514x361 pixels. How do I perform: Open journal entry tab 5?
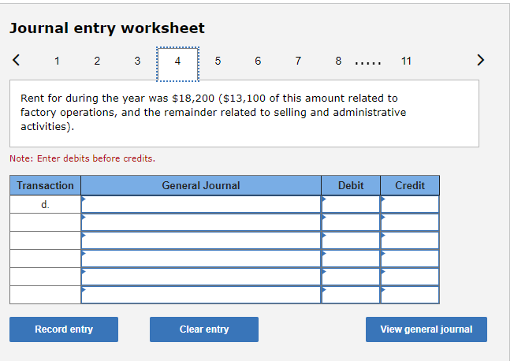pyautogui.click(x=218, y=61)
